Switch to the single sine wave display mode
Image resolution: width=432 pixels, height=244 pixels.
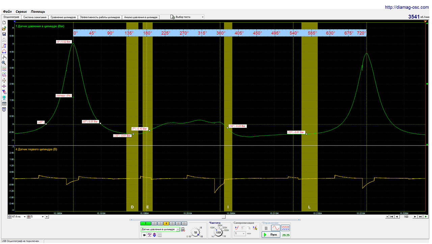tap(276, 228)
